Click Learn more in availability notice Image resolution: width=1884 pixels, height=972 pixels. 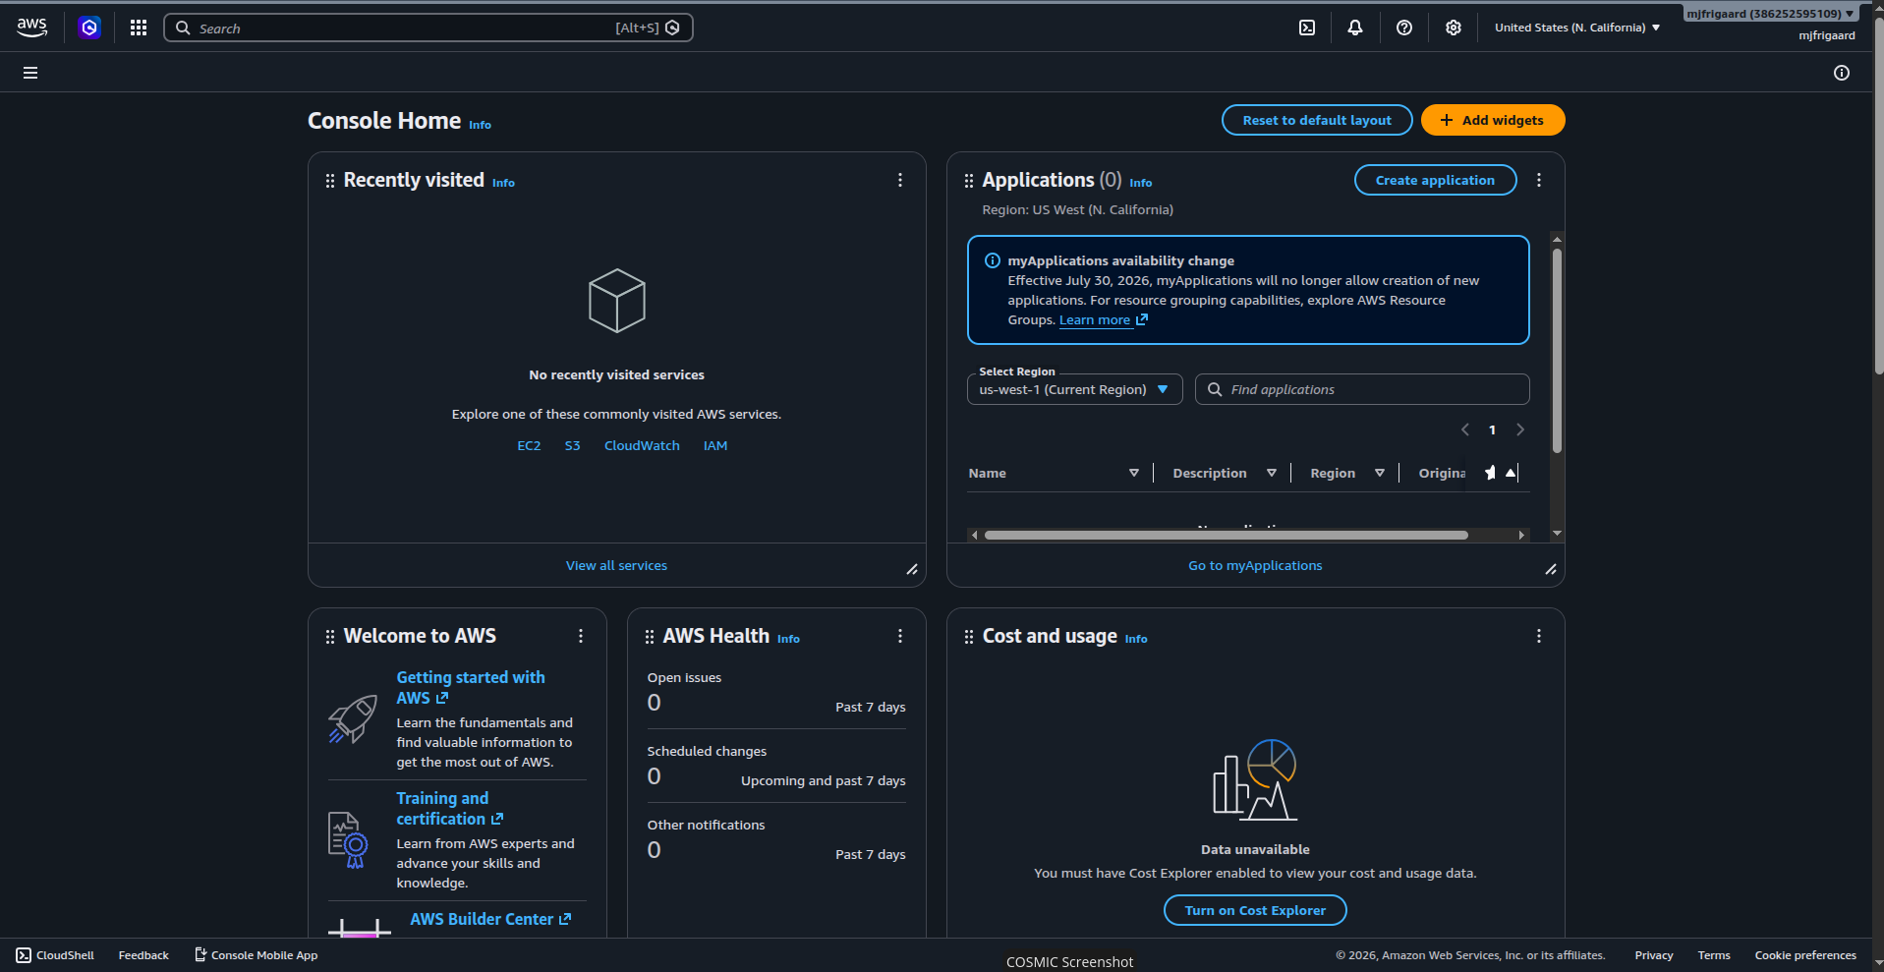click(x=1103, y=319)
